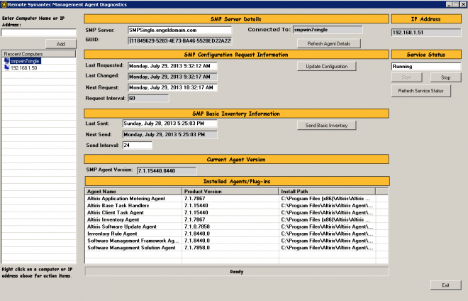Click the Request Interval field
Viewport: 468px width, 301px height.
coord(148,99)
